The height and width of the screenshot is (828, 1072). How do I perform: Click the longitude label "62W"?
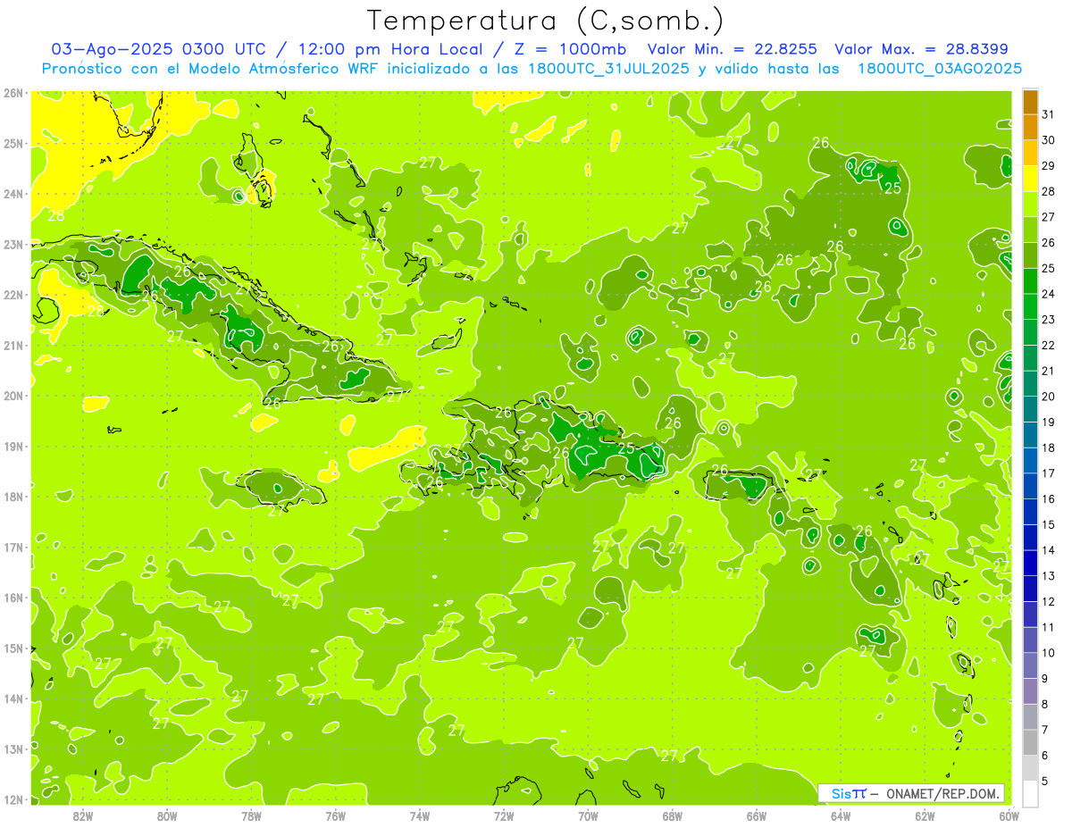click(925, 815)
